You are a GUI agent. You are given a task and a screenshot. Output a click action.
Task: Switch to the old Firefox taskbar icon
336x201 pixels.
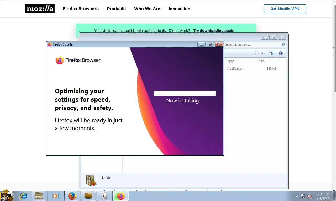pyautogui.click(x=72, y=196)
